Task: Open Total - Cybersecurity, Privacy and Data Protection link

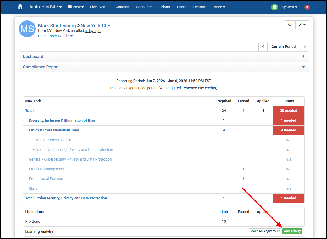Action: tap(66, 198)
